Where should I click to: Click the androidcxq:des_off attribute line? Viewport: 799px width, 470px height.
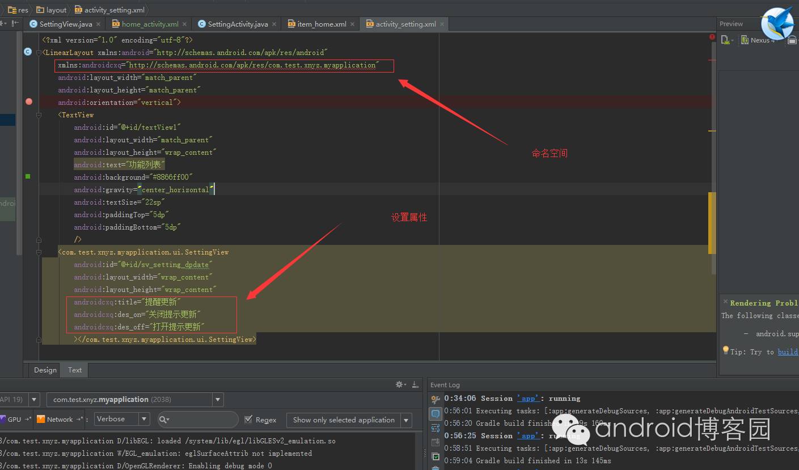pyautogui.click(x=139, y=327)
